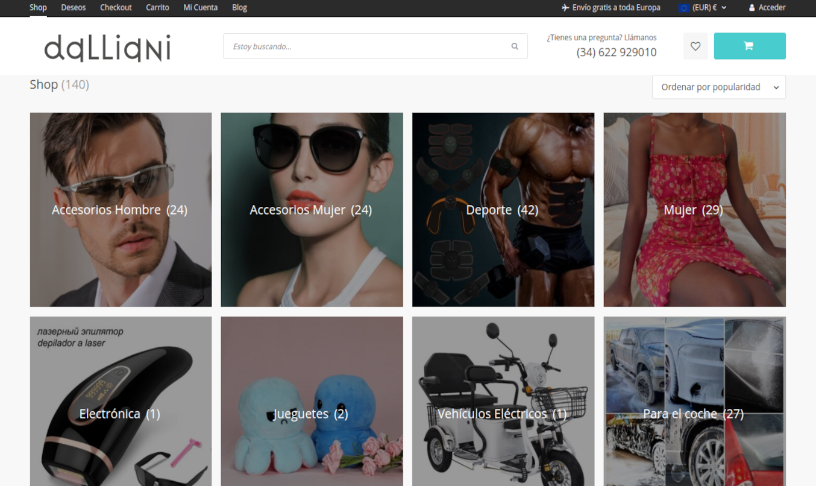816x486 pixels.
Task: Click the EU flag currency icon
Action: tap(683, 8)
